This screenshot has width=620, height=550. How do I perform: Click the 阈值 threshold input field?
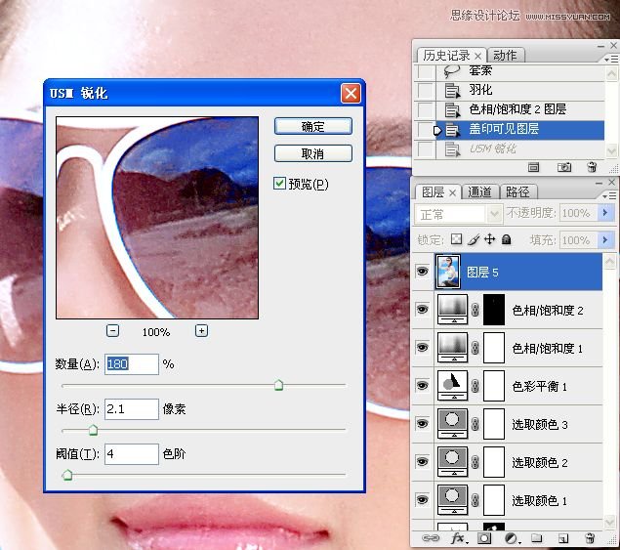pos(132,454)
